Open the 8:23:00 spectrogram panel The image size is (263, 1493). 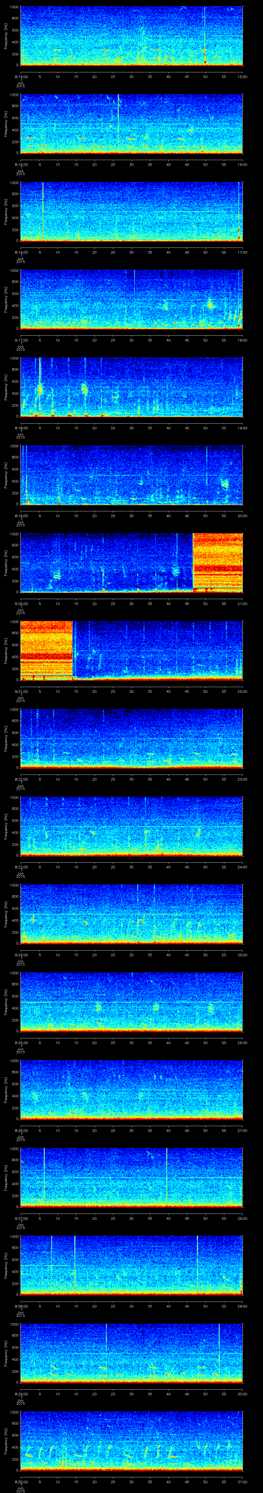[131, 826]
